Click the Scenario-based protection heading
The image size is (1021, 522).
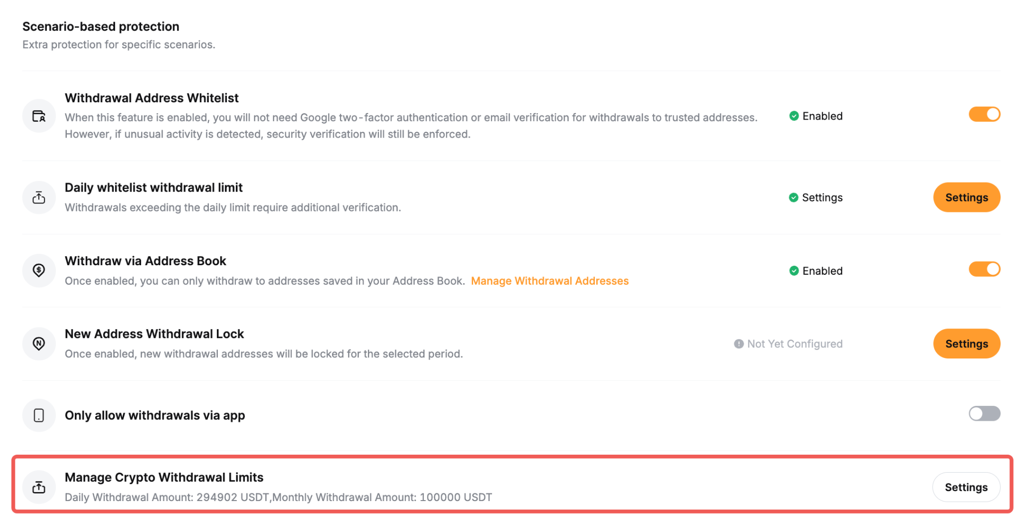101,26
